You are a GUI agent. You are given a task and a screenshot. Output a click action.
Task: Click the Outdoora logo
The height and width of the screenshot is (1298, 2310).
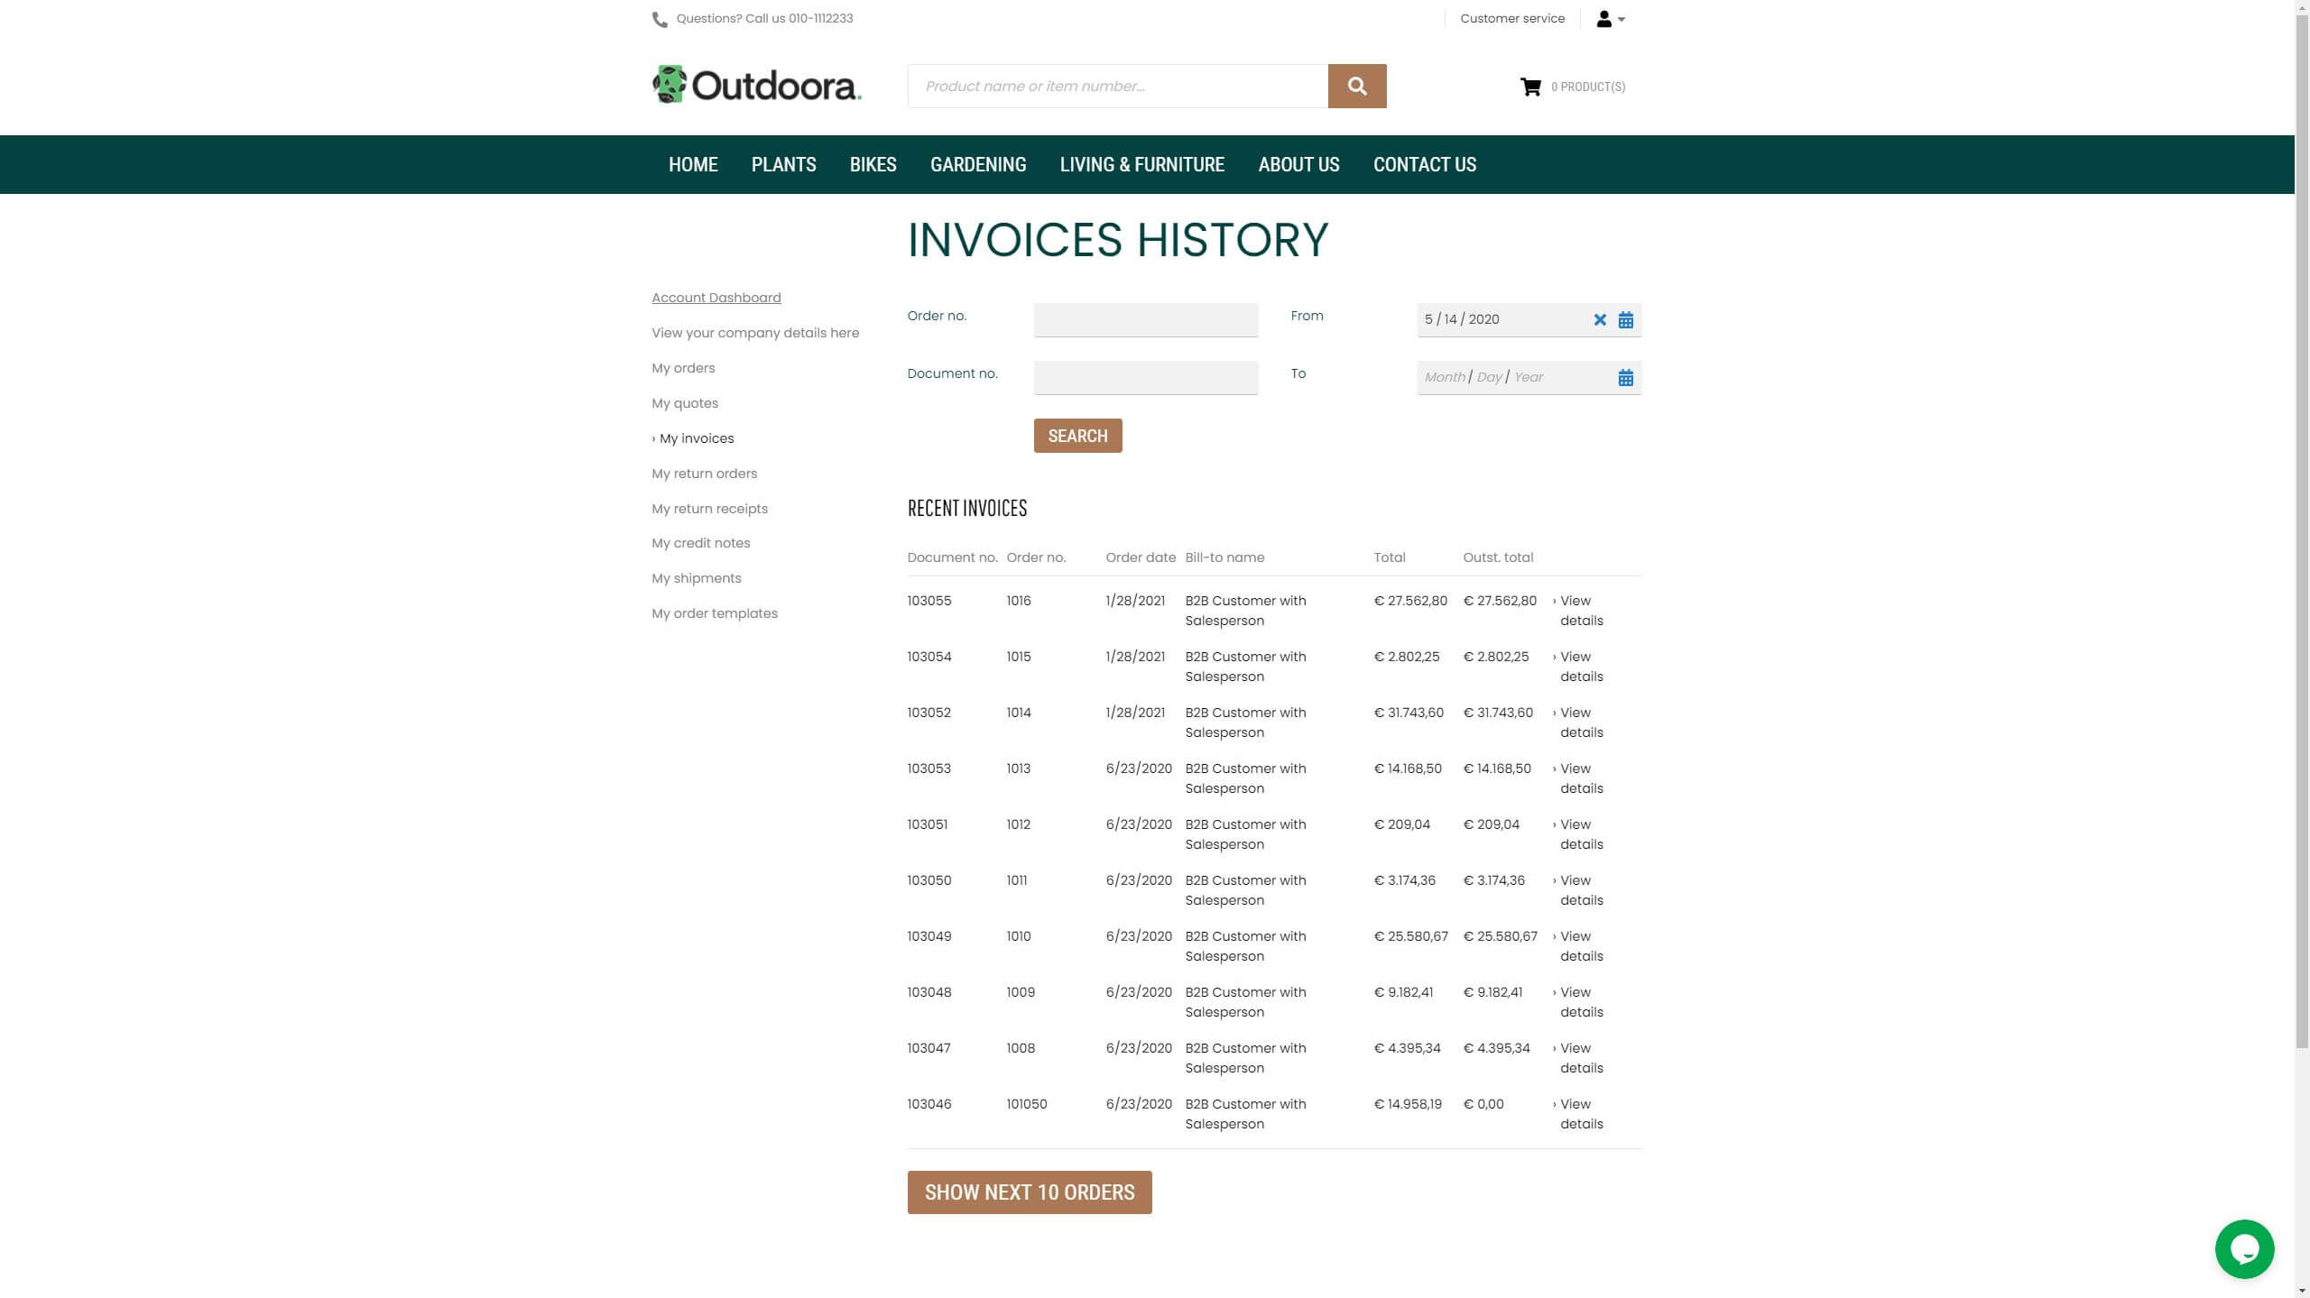coord(756,85)
